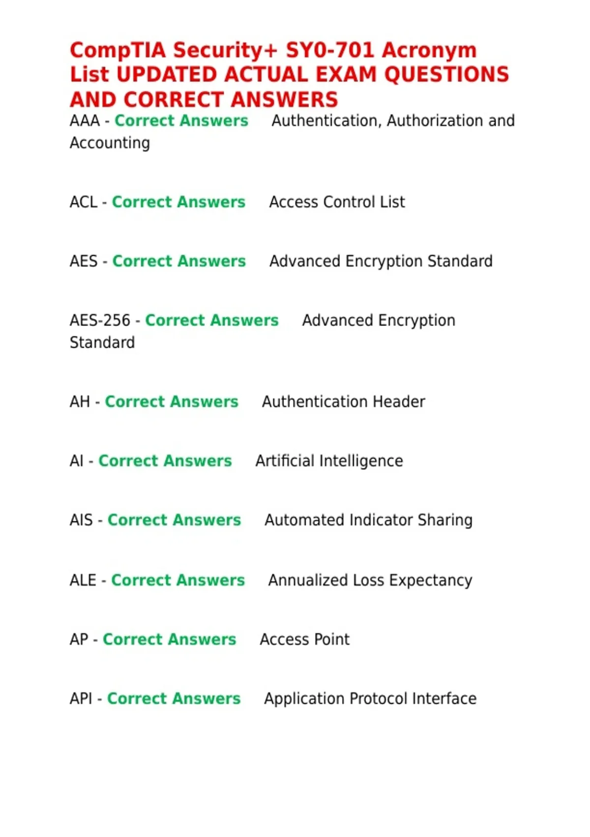Select the AP acronym label

pos(79,639)
